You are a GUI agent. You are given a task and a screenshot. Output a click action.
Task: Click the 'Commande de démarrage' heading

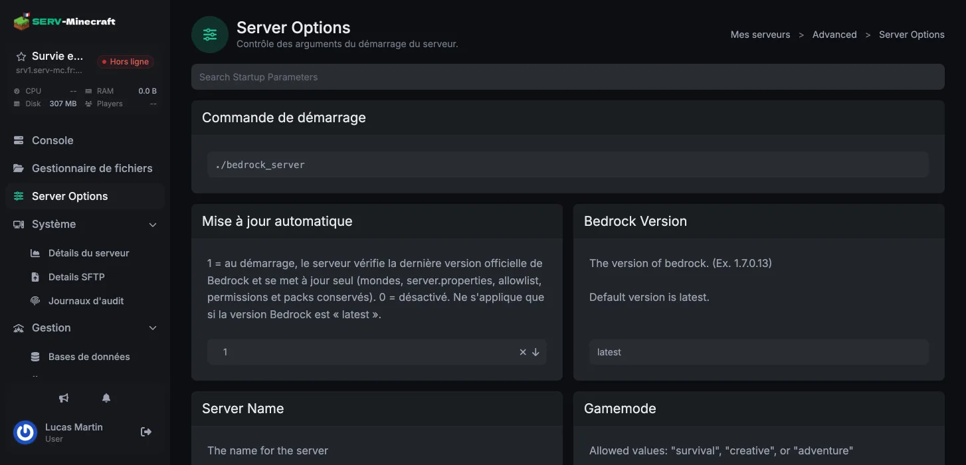[x=284, y=118]
